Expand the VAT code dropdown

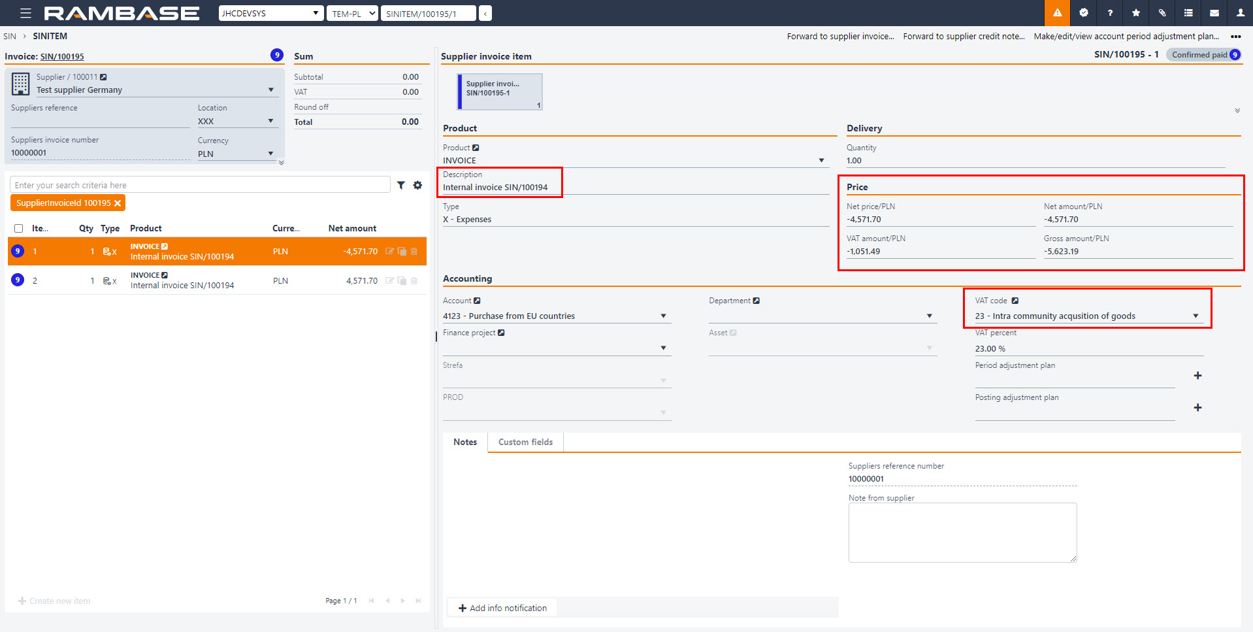1196,316
